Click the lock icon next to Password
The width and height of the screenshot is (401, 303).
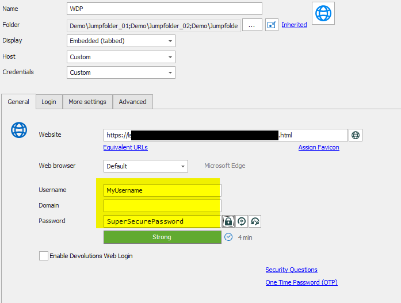(228, 221)
